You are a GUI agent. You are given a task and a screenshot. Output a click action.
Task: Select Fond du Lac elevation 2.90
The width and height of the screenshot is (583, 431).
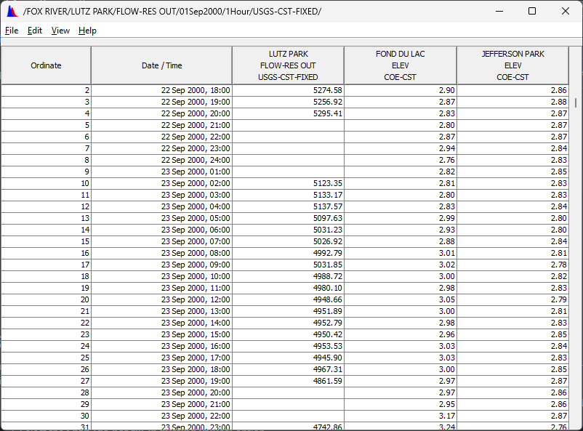pyautogui.click(x=401, y=90)
